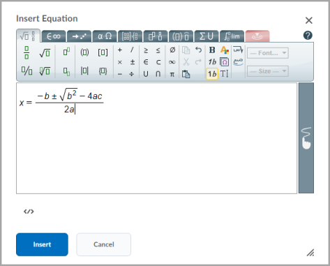Viewport: 330px width, 266px height.
Task: Insert a subscript template
Action: (x=66, y=71)
